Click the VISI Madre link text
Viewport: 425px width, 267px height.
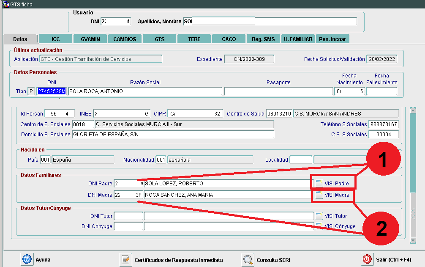click(337, 195)
